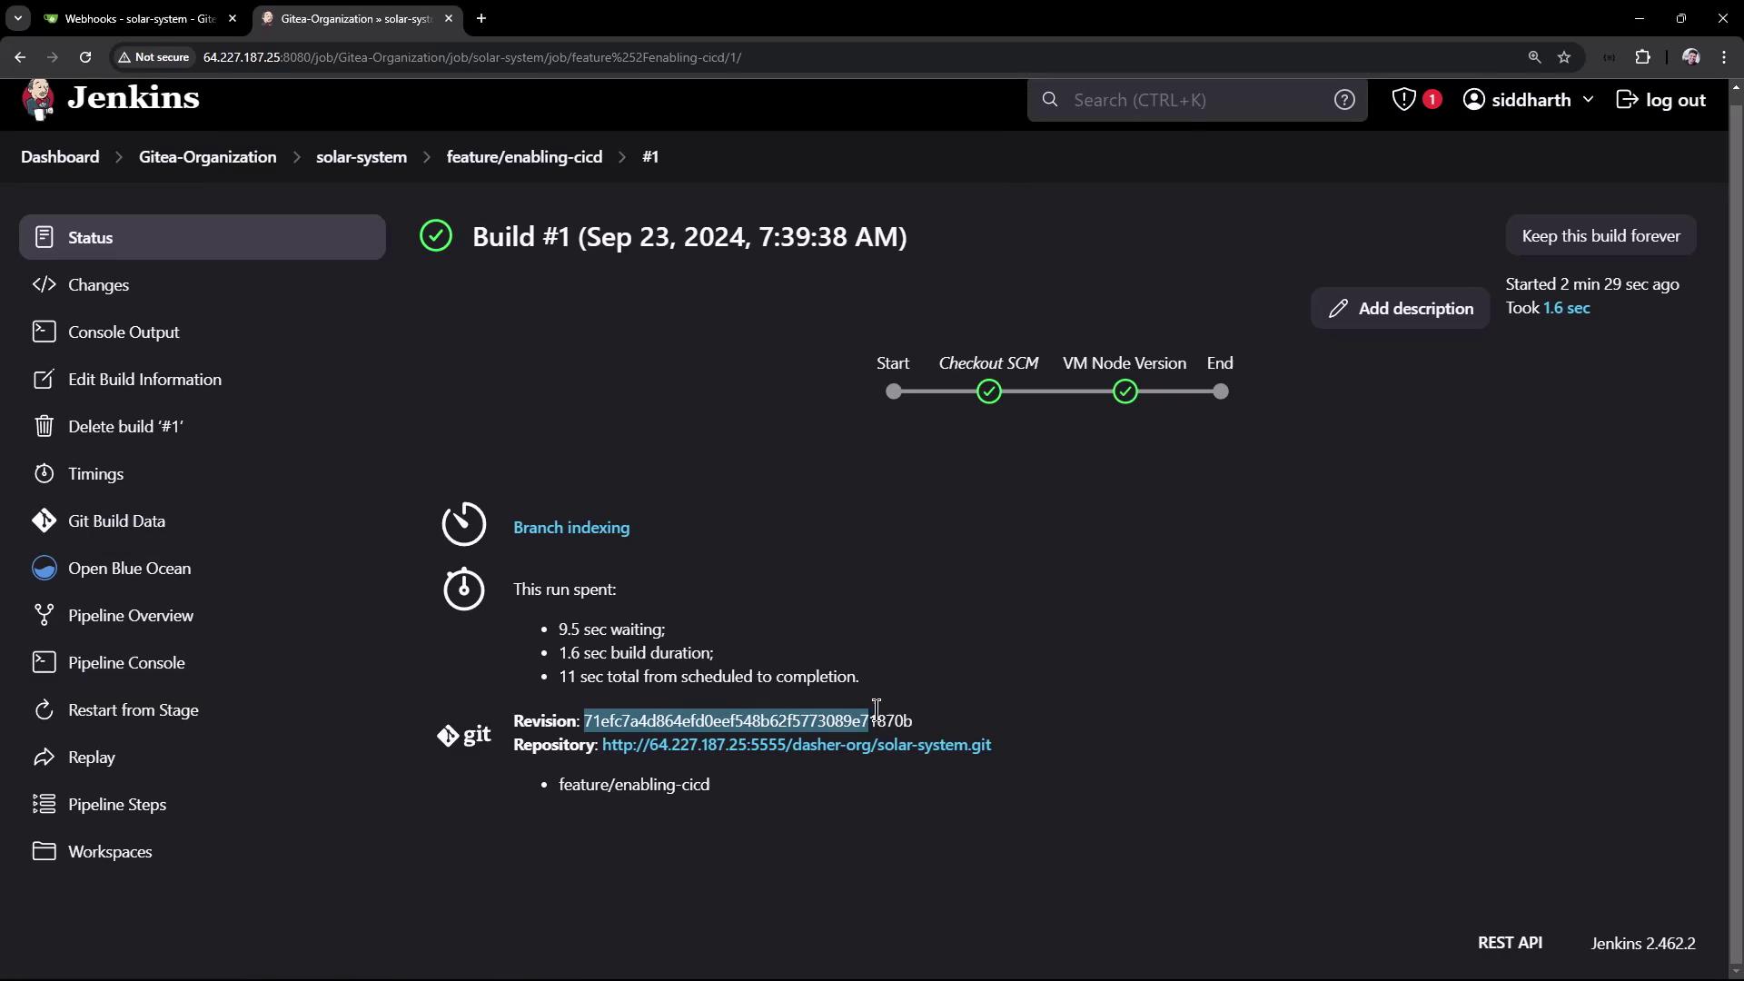
Task: Click the Not secure site info badge
Action: click(x=153, y=57)
